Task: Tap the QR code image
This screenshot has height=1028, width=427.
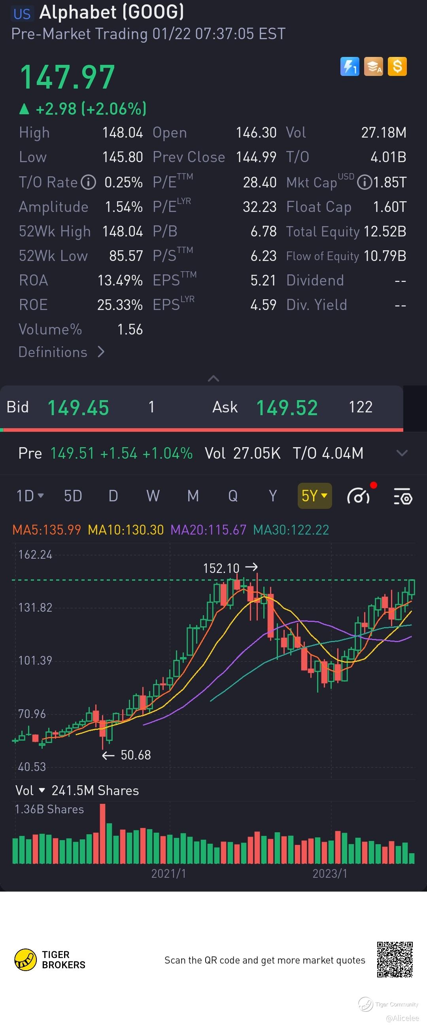Action: click(x=395, y=959)
